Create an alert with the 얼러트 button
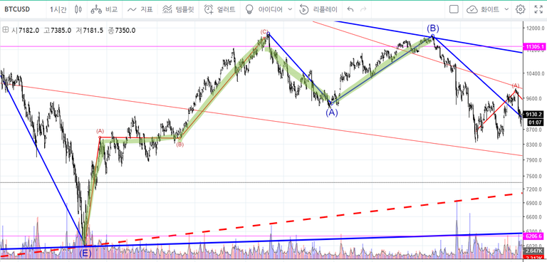 point(219,9)
